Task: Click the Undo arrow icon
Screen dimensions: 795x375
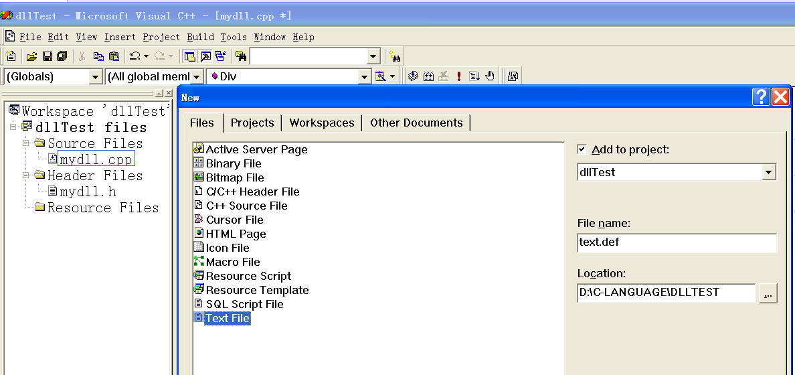Action: click(135, 56)
